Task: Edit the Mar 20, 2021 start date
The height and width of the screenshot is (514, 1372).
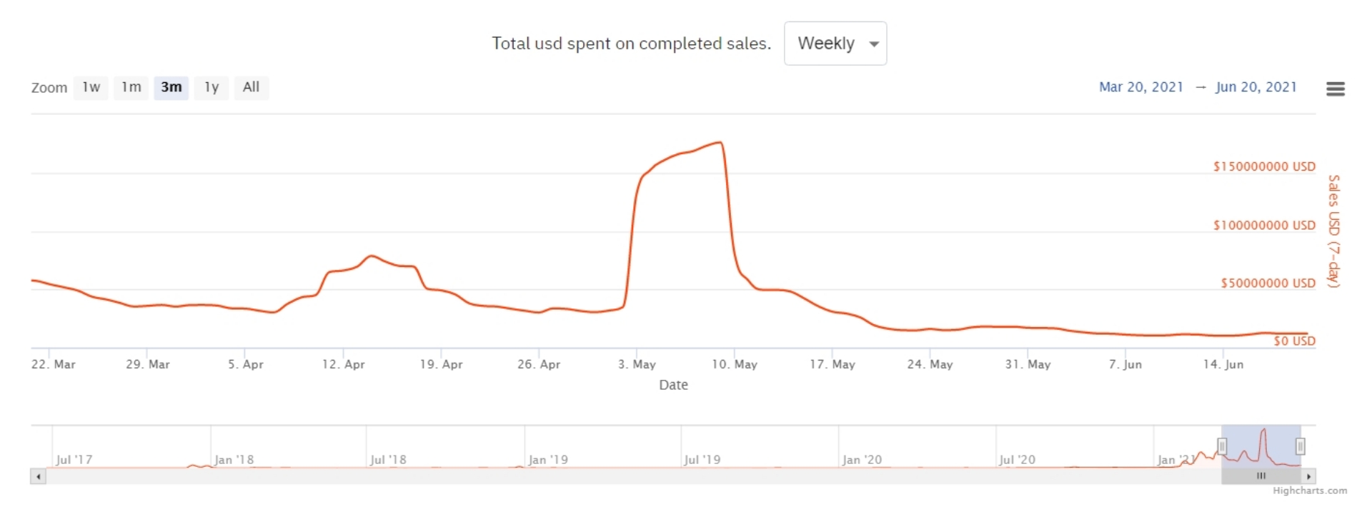Action: (1140, 87)
